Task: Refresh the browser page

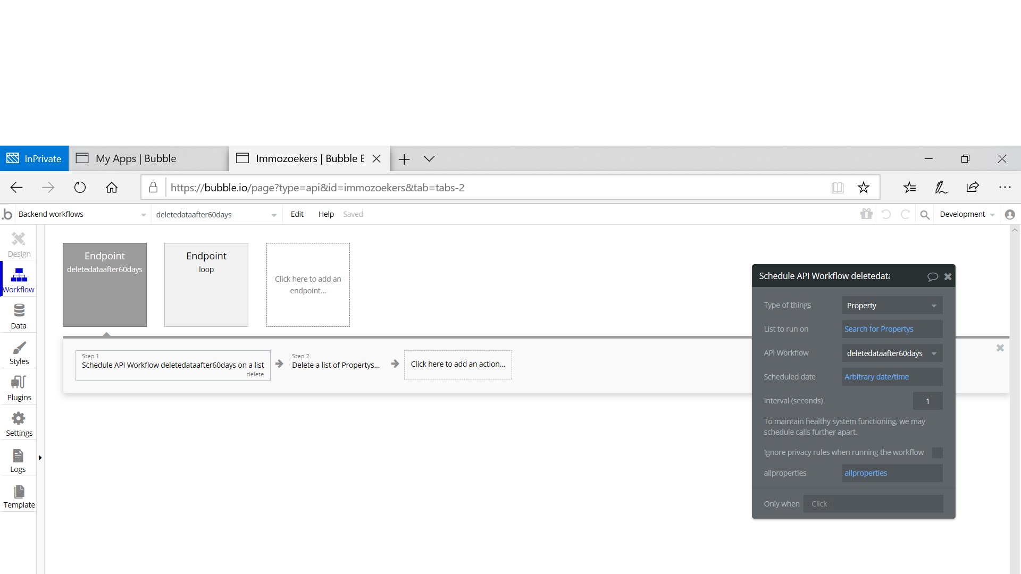Action: click(80, 187)
